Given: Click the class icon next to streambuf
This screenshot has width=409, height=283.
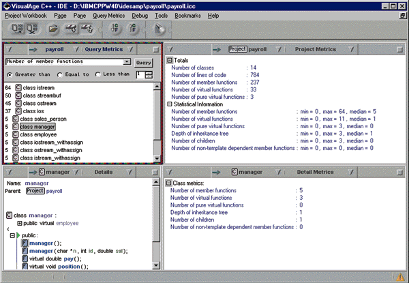Looking at the screenshot, I should [x=18, y=95].
